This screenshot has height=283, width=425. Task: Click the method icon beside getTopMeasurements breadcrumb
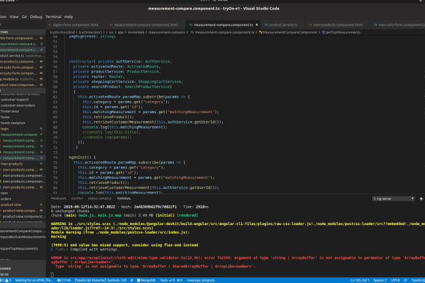pyautogui.click(x=323, y=32)
